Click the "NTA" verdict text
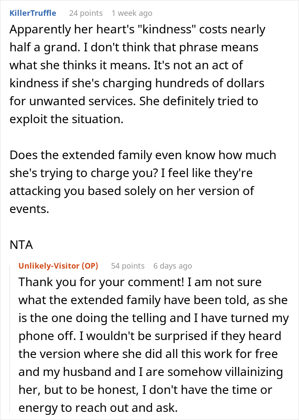The image size is (299, 420). click(21, 245)
